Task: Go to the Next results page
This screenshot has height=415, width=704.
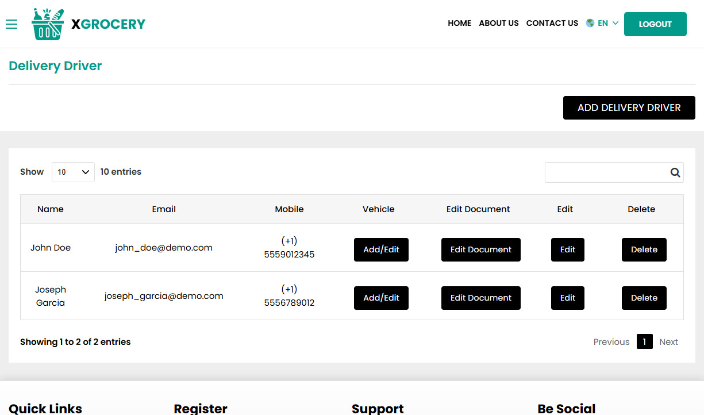Action: 668,342
